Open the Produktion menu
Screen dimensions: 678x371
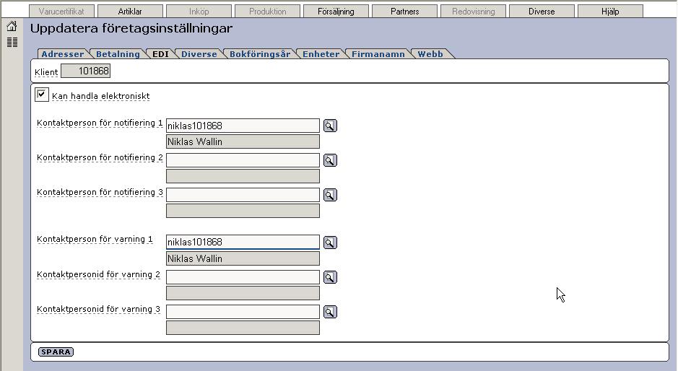268,12
